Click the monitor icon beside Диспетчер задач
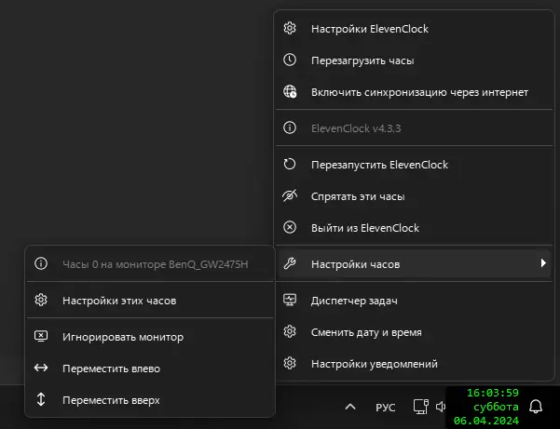The width and height of the screenshot is (560, 429). [290, 300]
